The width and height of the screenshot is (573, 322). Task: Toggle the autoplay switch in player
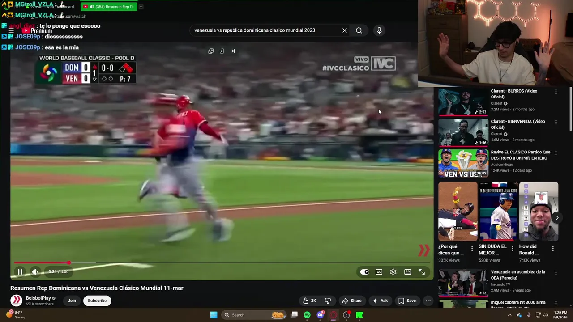pyautogui.click(x=364, y=272)
